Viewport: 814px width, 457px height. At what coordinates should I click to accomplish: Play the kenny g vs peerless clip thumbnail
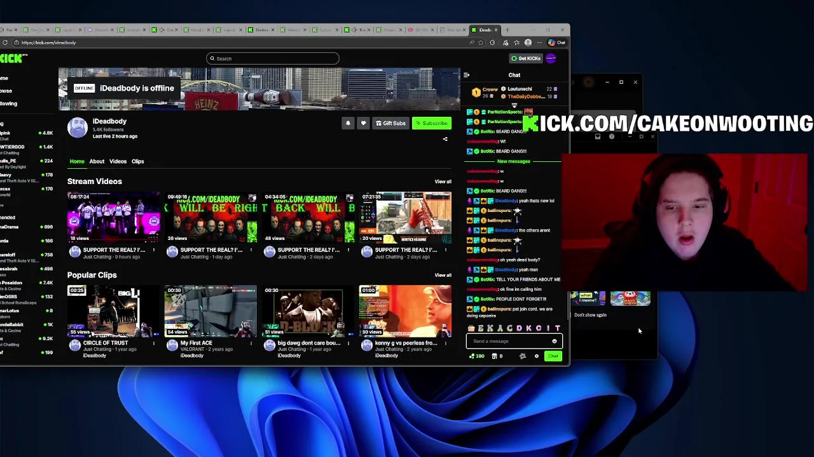406,311
